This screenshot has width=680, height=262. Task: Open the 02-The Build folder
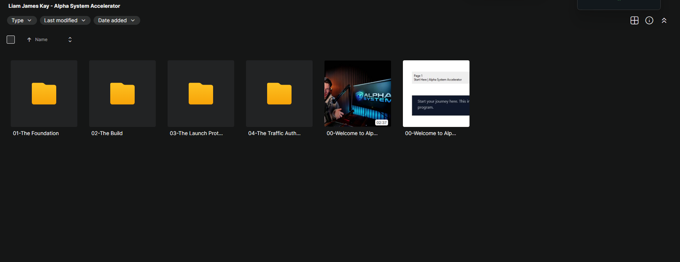(122, 94)
